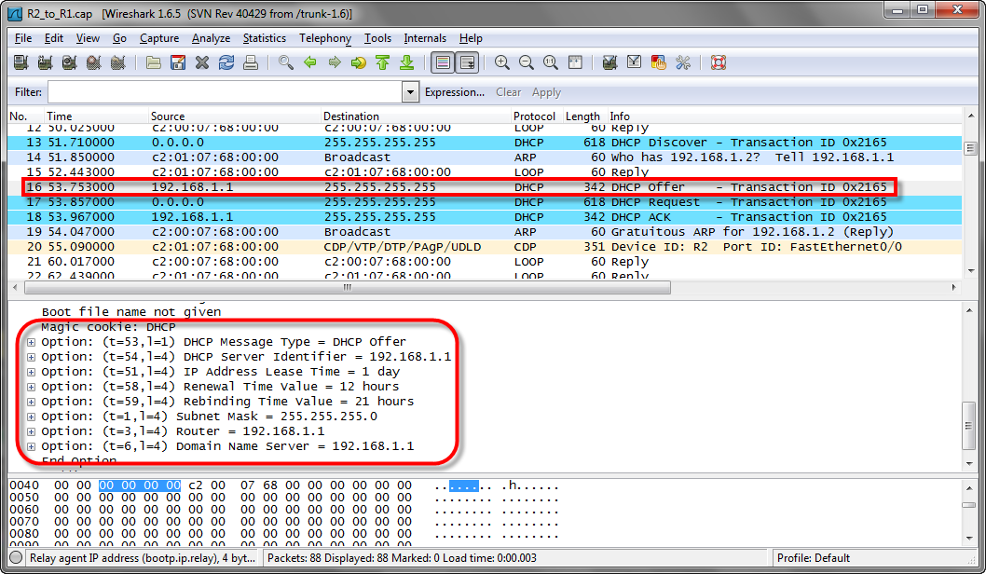The image size is (986, 574).
Task: Restart the running capture icon
Action: [117, 62]
